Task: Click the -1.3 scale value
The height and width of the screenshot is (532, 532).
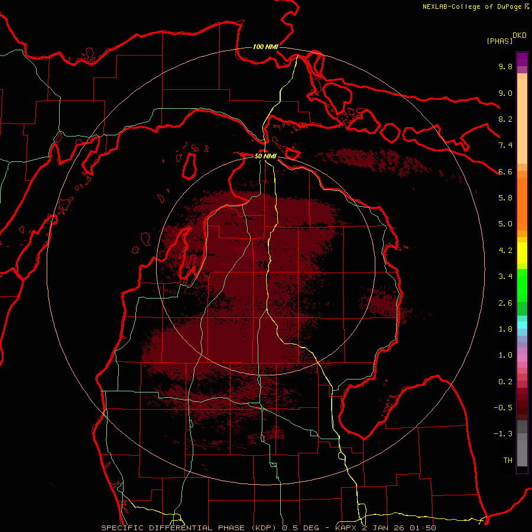Action: pos(503,434)
